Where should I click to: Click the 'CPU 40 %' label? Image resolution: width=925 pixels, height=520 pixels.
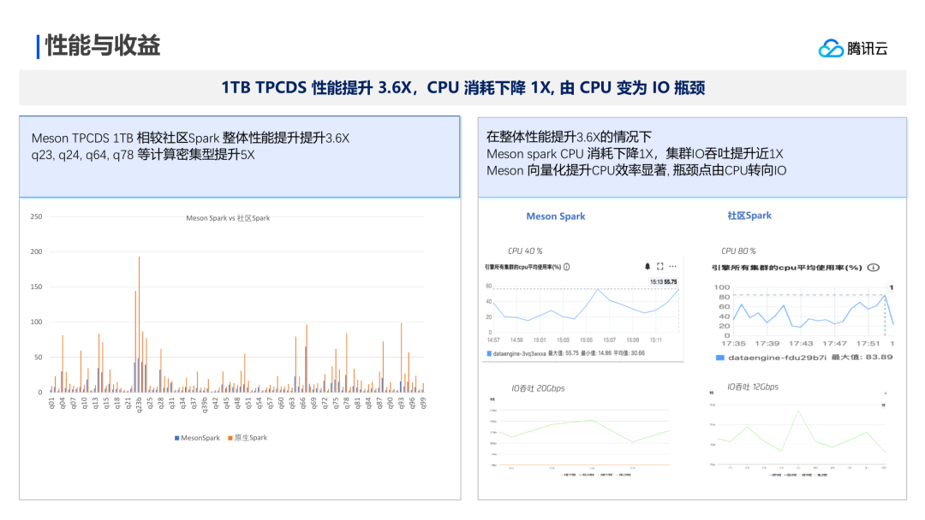point(525,251)
